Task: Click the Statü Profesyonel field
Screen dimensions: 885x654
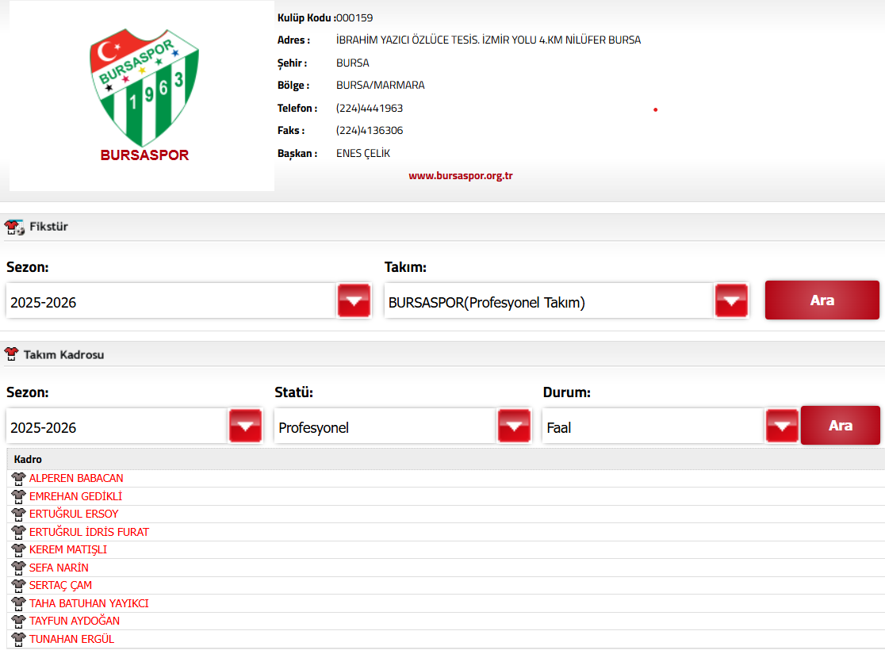Action: click(x=386, y=426)
